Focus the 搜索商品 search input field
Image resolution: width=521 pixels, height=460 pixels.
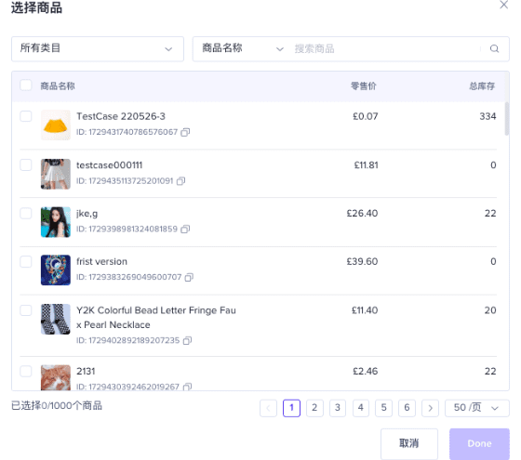pyautogui.click(x=385, y=48)
